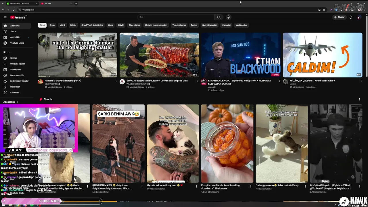Select the Son yüklenenler chip
Image resolution: width=368 pixels, height=207 pixels.
[x=210, y=25]
